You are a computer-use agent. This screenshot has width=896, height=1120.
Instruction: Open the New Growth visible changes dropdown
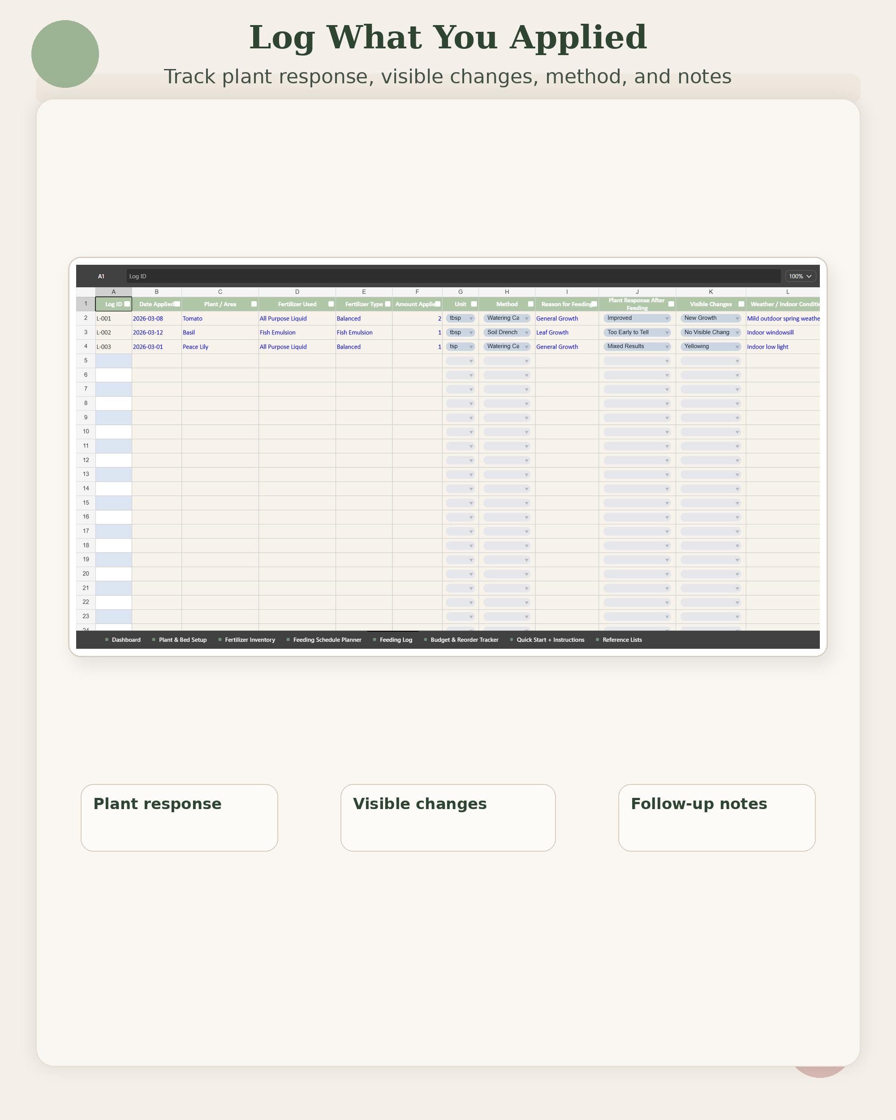(711, 318)
